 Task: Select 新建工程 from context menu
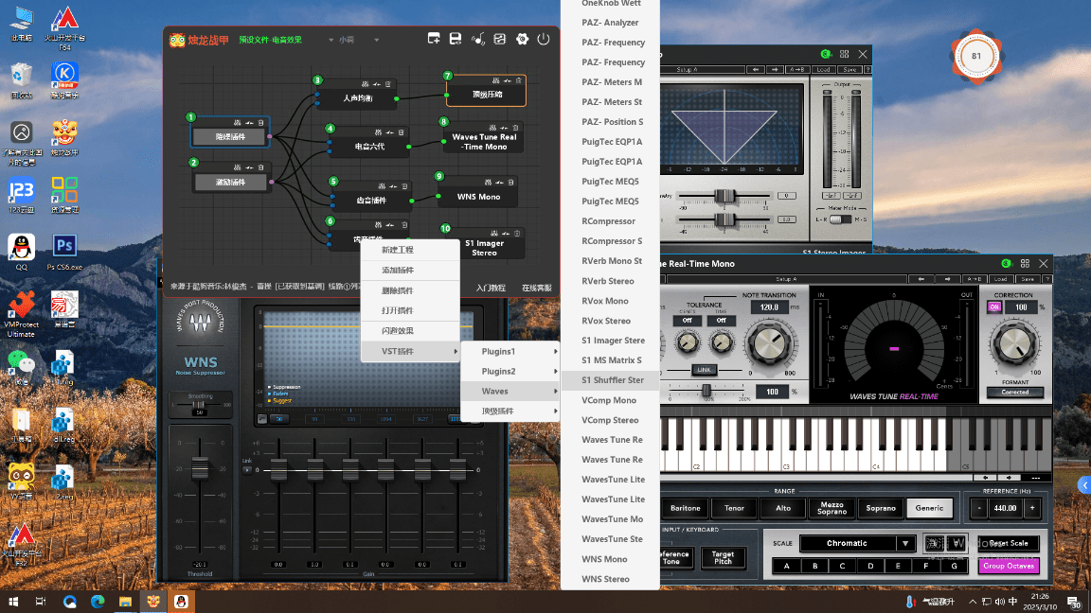point(410,250)
